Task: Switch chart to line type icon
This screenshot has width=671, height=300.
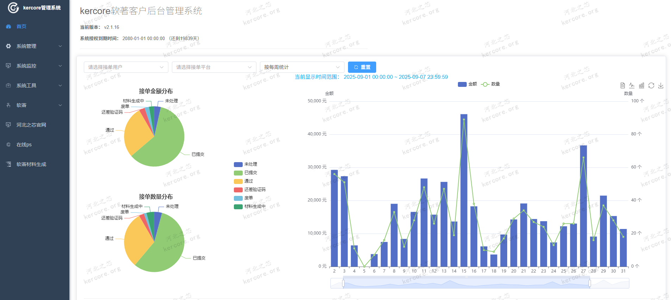Action: coord(632,85)
